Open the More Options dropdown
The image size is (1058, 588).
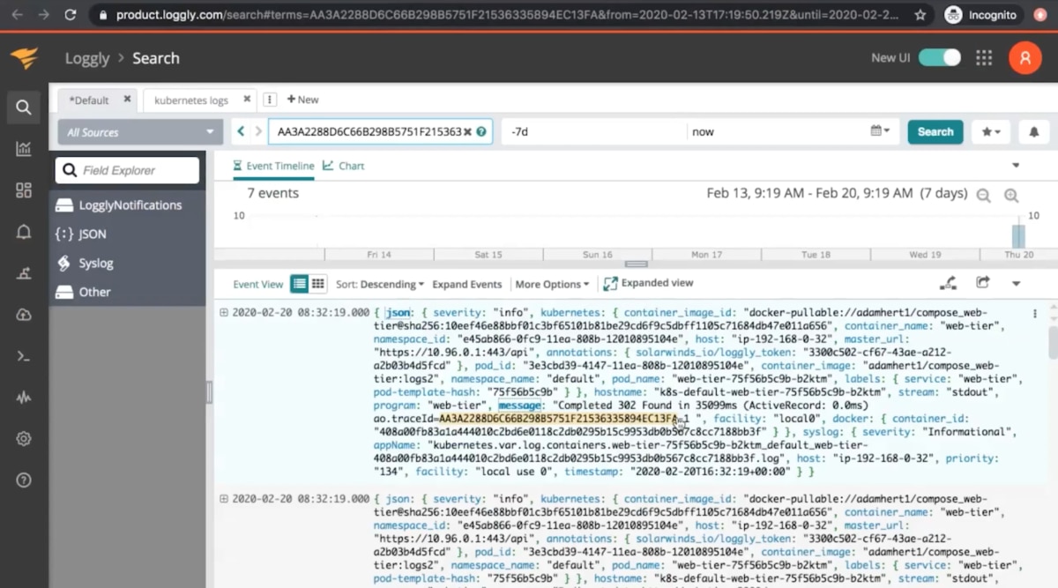552,284
